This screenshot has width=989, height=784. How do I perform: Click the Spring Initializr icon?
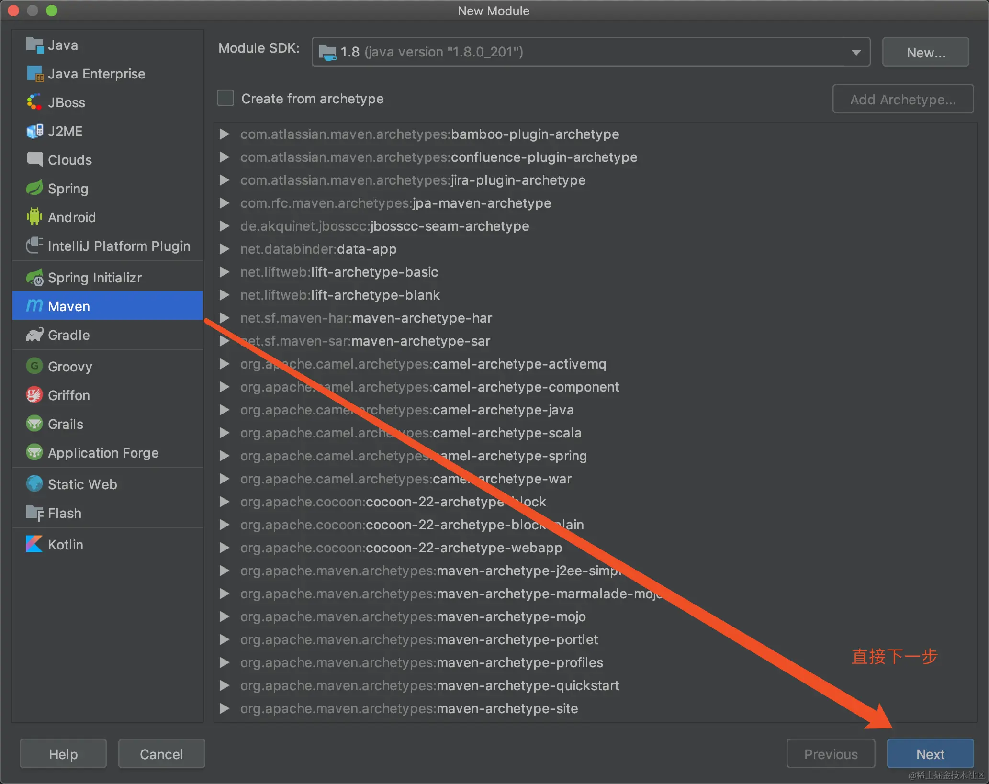point(34,278)
